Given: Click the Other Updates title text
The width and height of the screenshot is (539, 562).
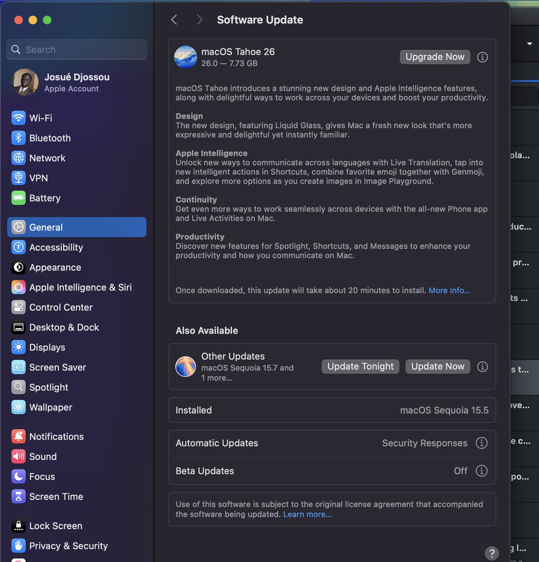Looking at the screenshot, I should pyautogui.click(x=233, y=356).
